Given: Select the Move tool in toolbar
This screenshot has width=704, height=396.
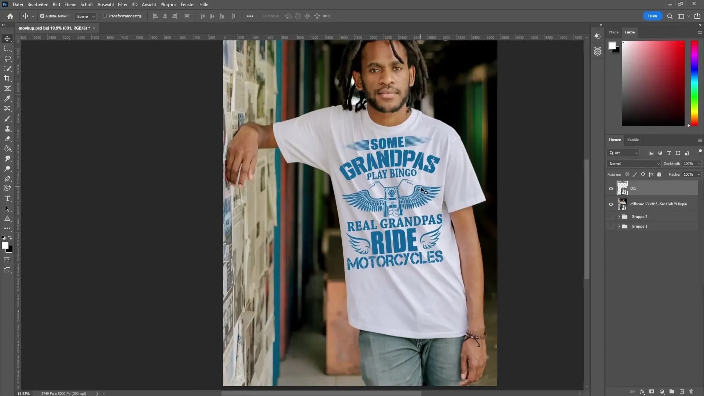Looking at the screenshot, I should click(x=7, y=38).
